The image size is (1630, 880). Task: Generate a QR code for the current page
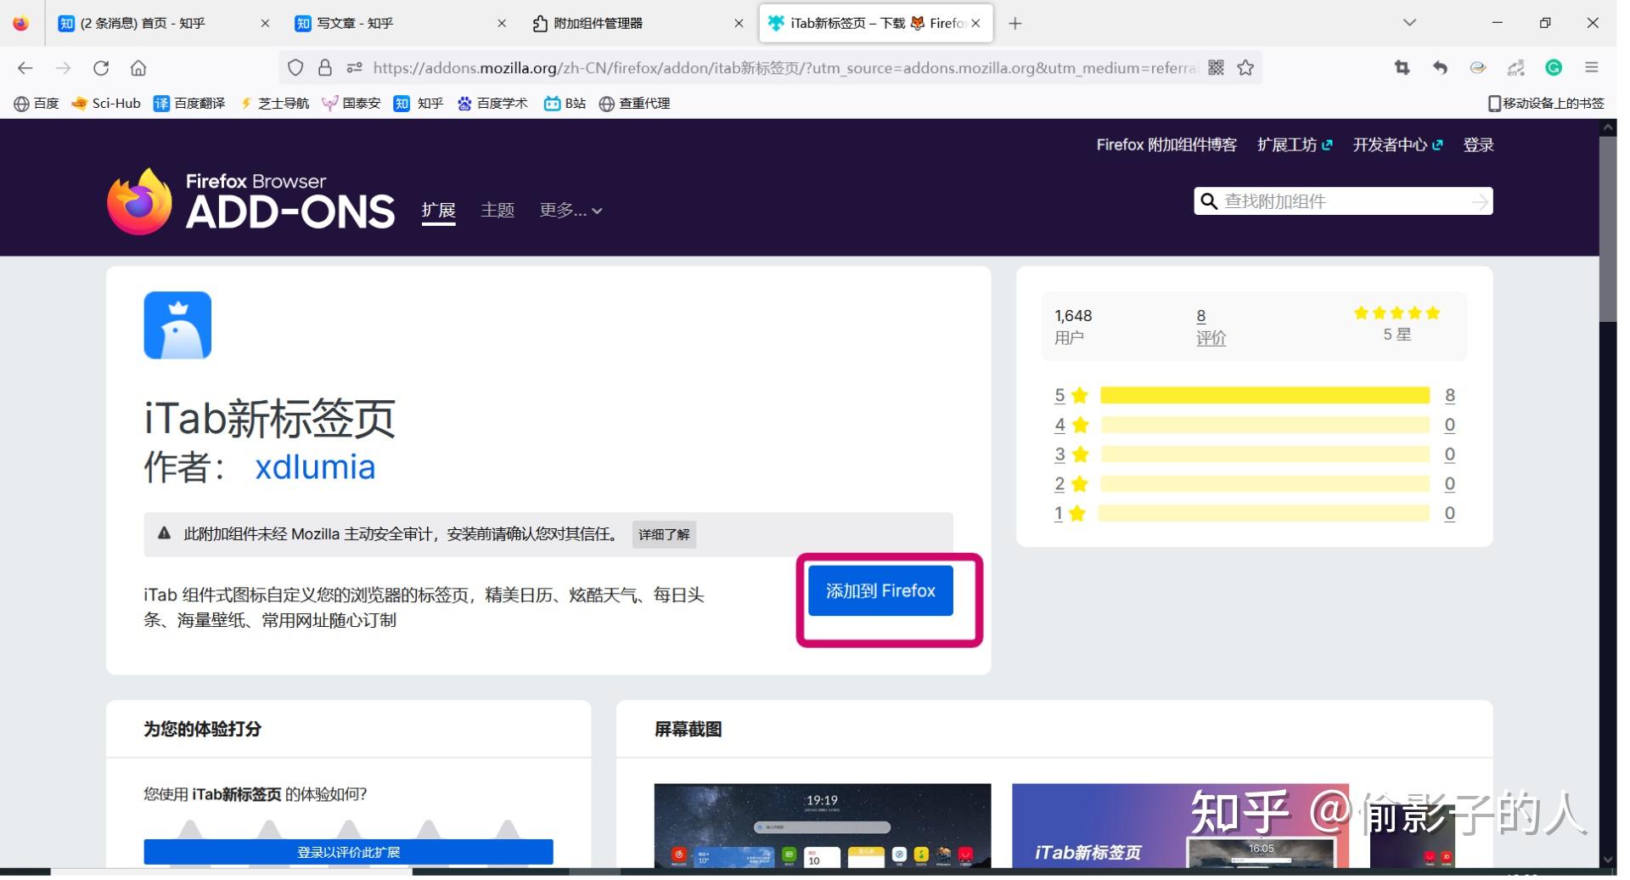coord(1217,67)
